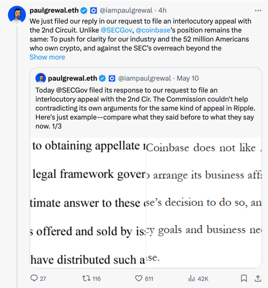This screenshot has width=268, height=288.
Task: Open the @SECGov mention link
Action: tap(116, 30)
